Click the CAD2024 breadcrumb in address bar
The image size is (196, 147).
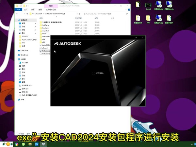pos(38,14)
